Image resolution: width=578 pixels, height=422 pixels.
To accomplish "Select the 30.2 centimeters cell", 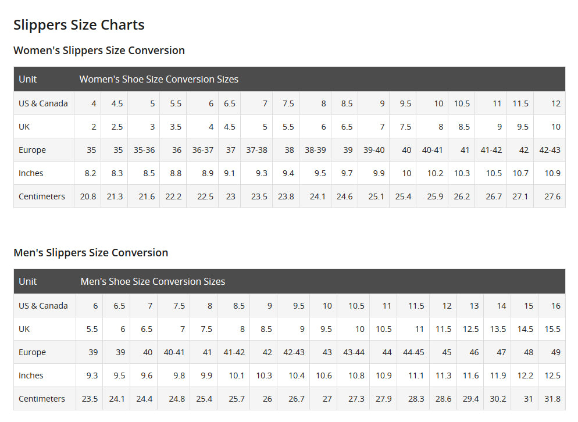I will (497, 399).
